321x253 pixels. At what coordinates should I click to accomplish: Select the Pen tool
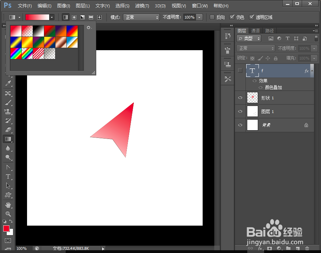pos(8,167)
